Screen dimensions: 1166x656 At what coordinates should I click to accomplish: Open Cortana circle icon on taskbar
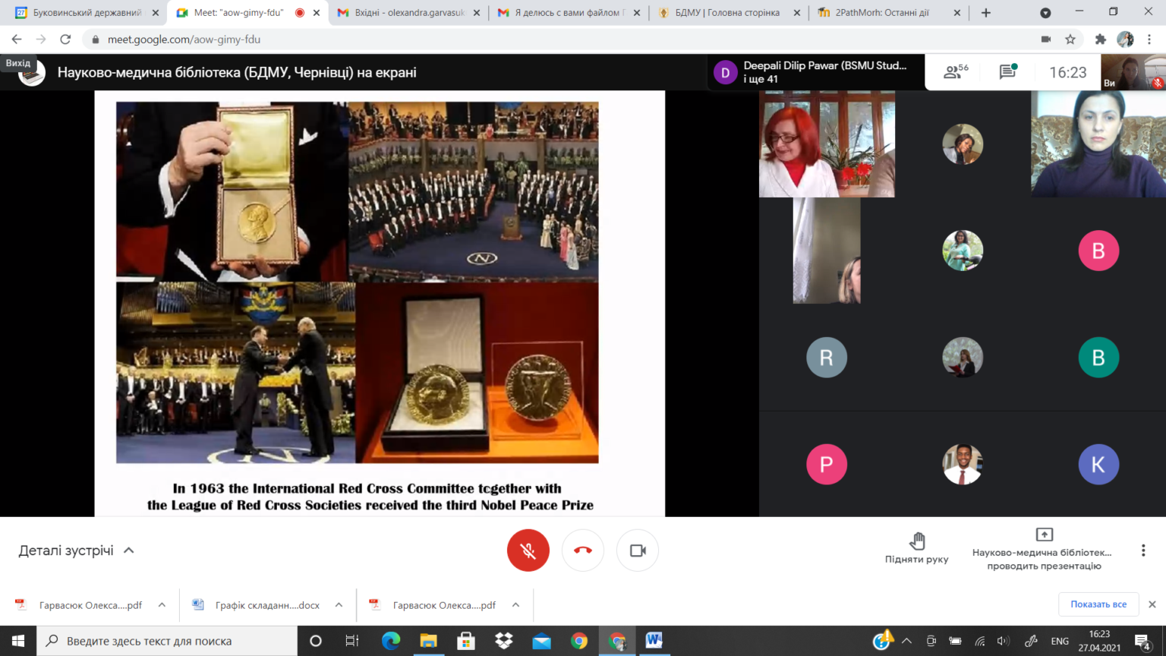316,641
